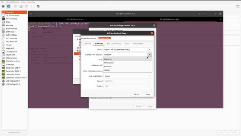
Task: Close the Editing bridge0 slave 1 dialog
Action: (152, 33)
